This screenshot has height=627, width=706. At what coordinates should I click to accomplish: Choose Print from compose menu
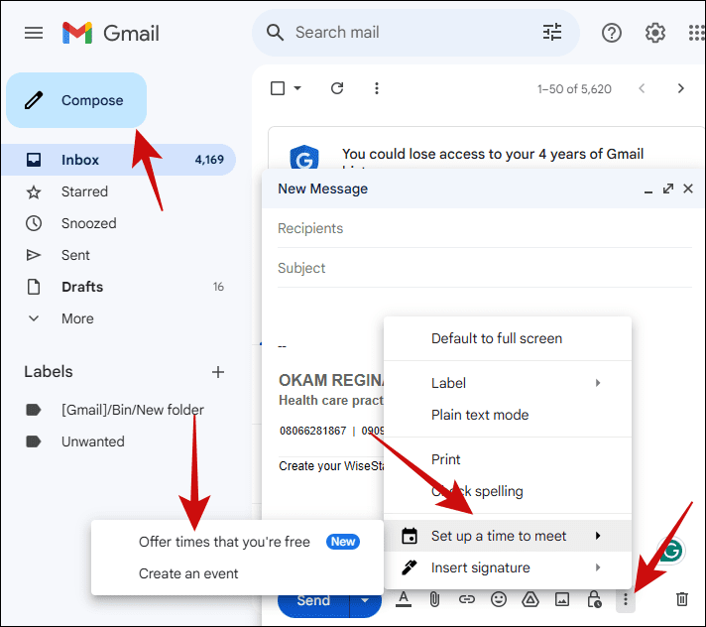(508, 459)
